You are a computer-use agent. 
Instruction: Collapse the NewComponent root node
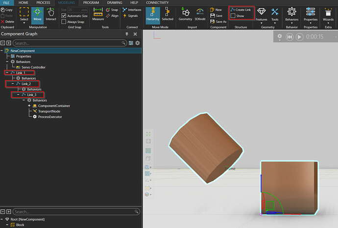tap(2, 51)
